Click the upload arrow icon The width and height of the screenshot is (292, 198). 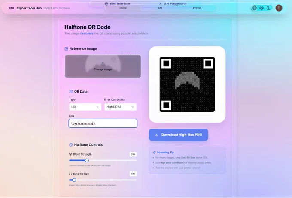(x=103, y=64)
